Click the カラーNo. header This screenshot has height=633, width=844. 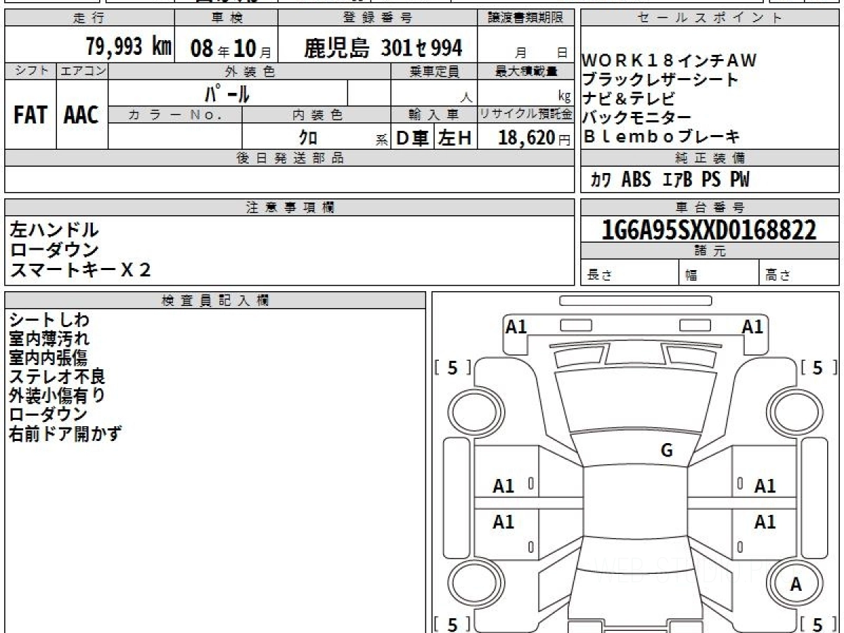point(175,115)
